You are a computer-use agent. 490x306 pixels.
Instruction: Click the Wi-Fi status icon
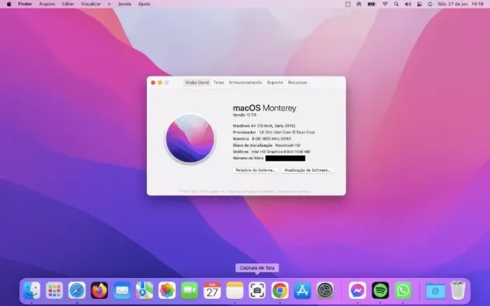[385, 4]
